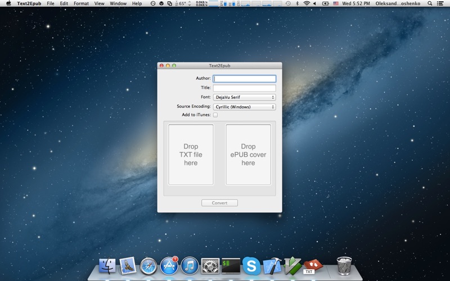Viewport: 450px width, 281px height.
Task: Open Finder from the dock
Action: 107,266
